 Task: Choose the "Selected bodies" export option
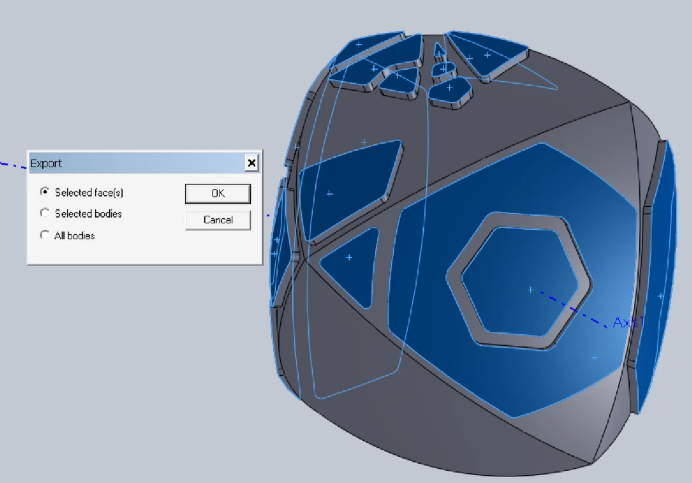tap(45, 213)
